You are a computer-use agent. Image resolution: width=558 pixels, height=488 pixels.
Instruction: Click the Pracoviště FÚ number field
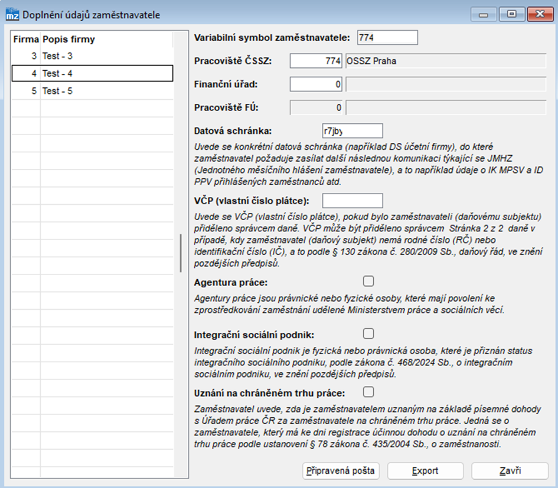[316, 107]
